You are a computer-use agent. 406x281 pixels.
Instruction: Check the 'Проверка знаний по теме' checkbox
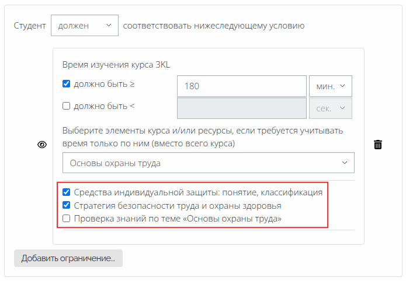pos(66,219)
